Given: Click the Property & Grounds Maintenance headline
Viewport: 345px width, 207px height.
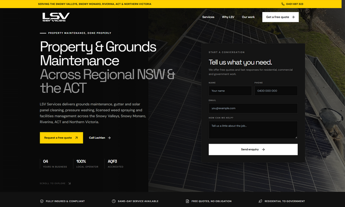Looking at the screenshot, I should pos(98,53).
